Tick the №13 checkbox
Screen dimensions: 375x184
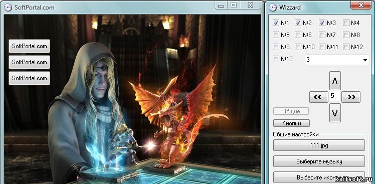[276, 59]
